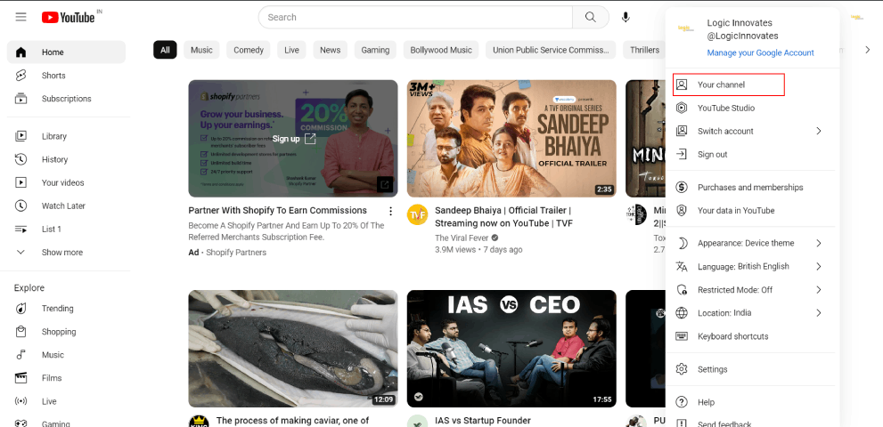Open Sandeep Bhaiya Official Trailer title

[x=503, y=216]
